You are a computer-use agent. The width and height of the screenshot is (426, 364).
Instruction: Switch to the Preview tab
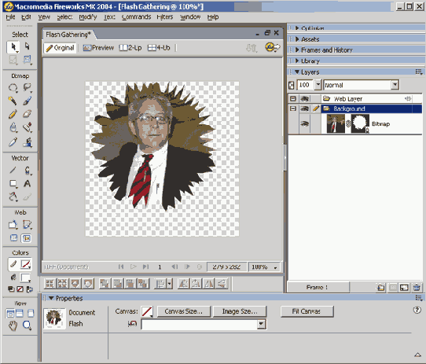click(x=98, y=48)
